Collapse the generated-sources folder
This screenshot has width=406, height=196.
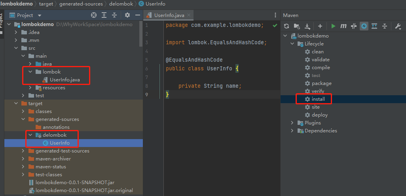(x=23, y=119)
